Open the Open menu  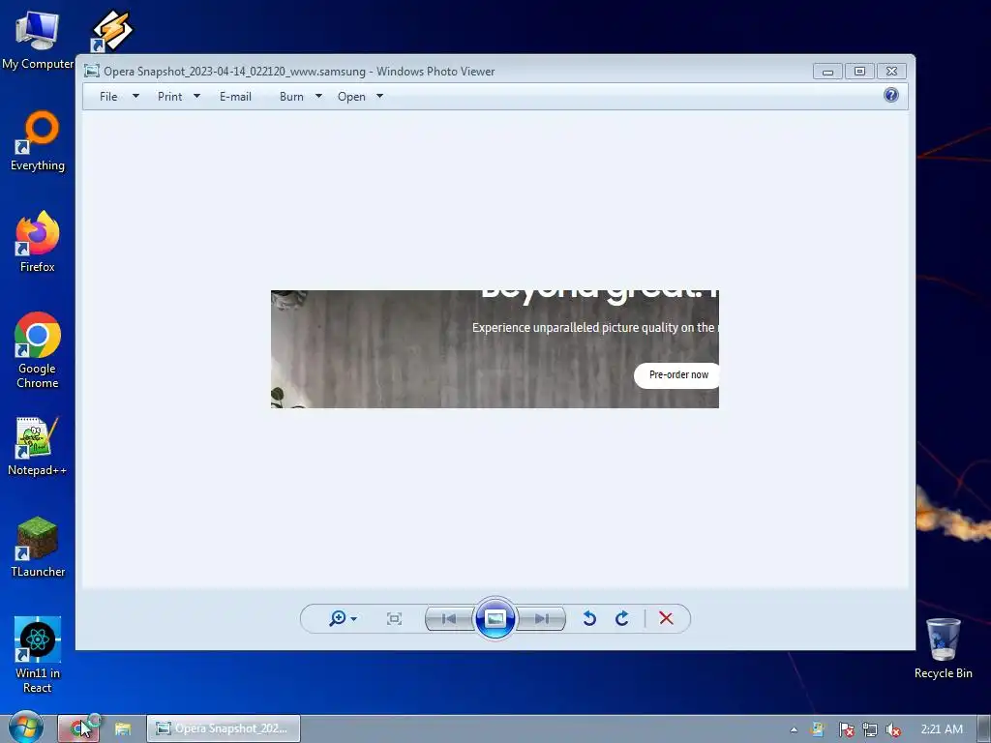351,97
